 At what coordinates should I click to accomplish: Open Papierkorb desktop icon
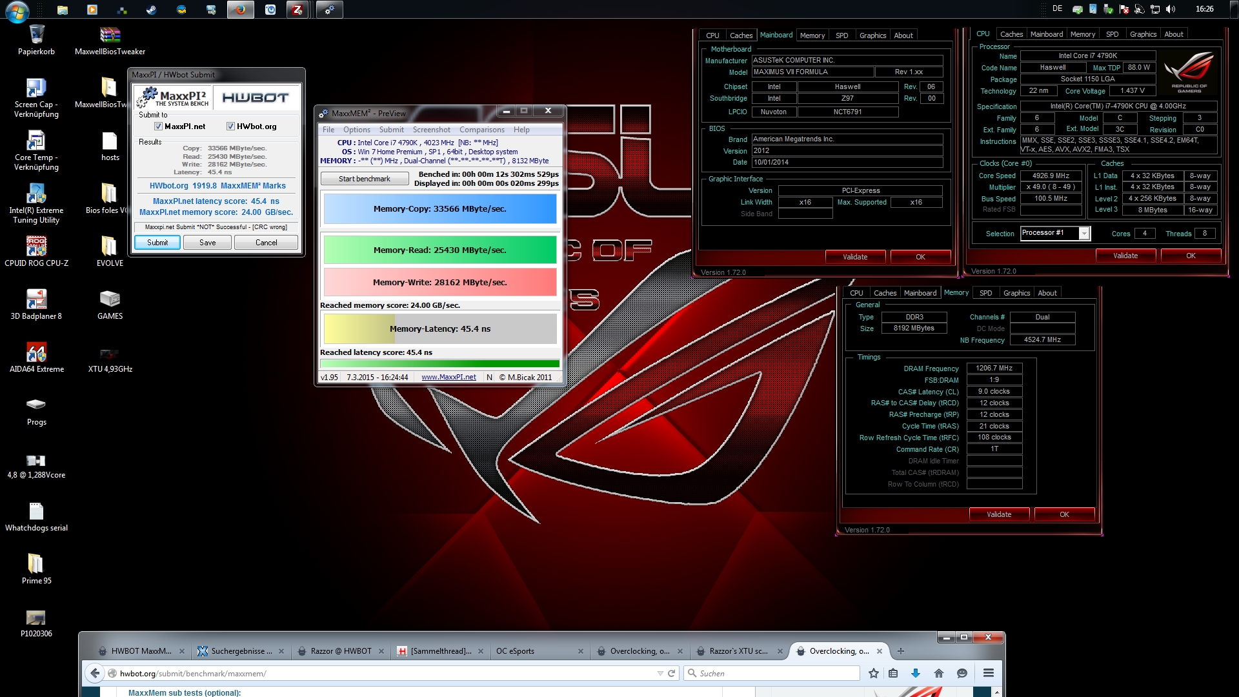[x=36, y=40]
